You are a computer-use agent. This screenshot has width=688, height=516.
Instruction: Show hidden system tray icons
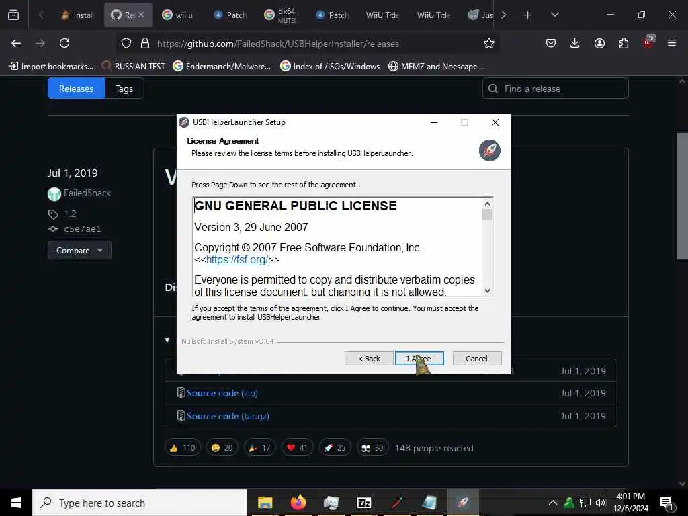pos(553,503)
